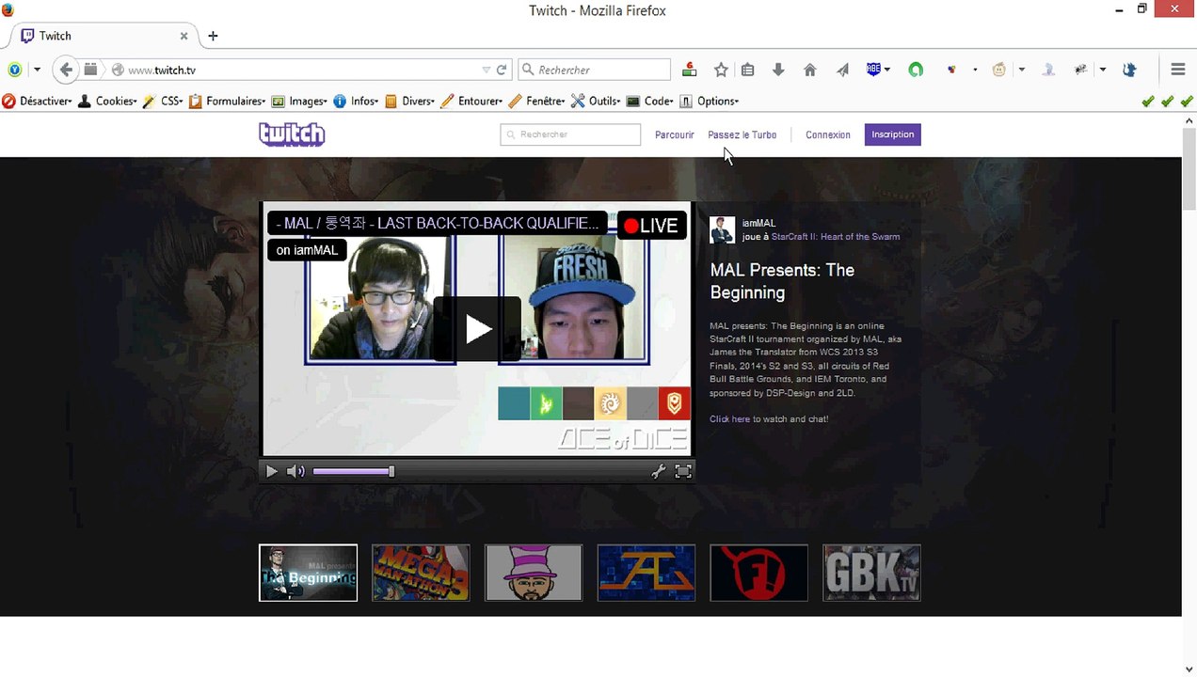Click the green validation checkmark on the right
Viewport: 1197px width, 677px height.
click(x=1187, y=101)
